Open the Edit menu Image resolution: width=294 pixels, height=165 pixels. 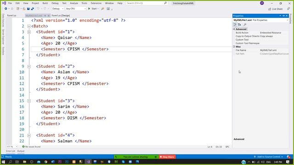click(x=17, y=3)
